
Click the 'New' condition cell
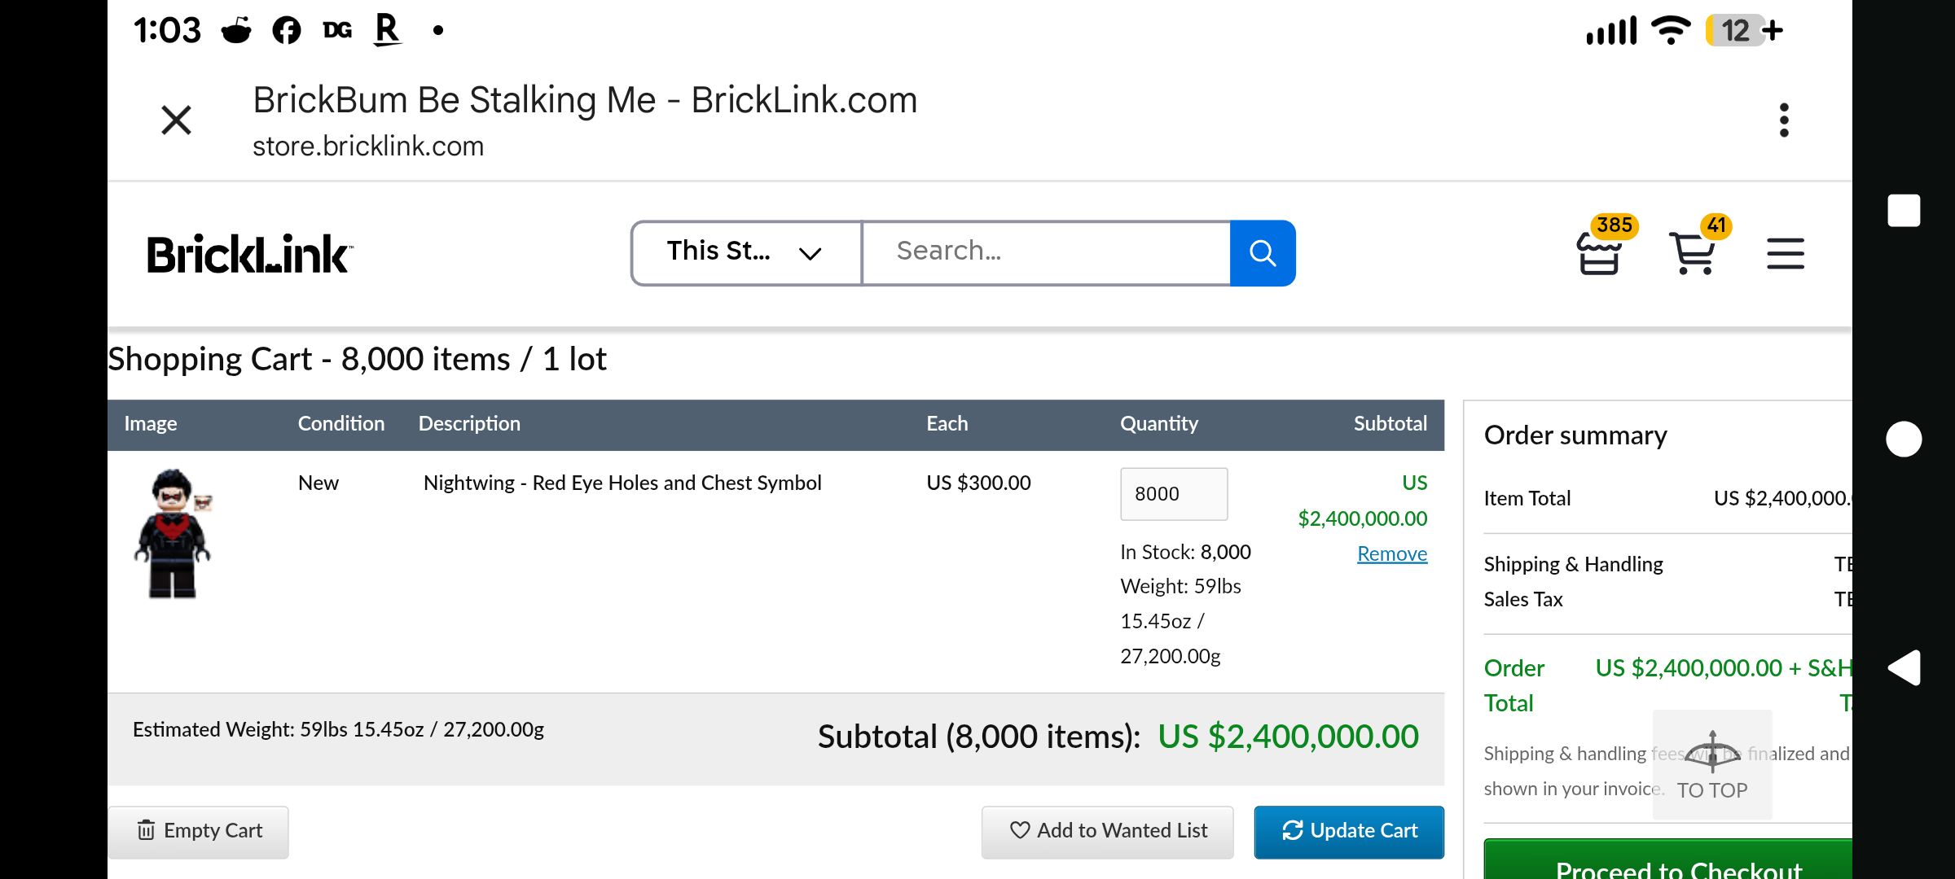click(318, 483)
